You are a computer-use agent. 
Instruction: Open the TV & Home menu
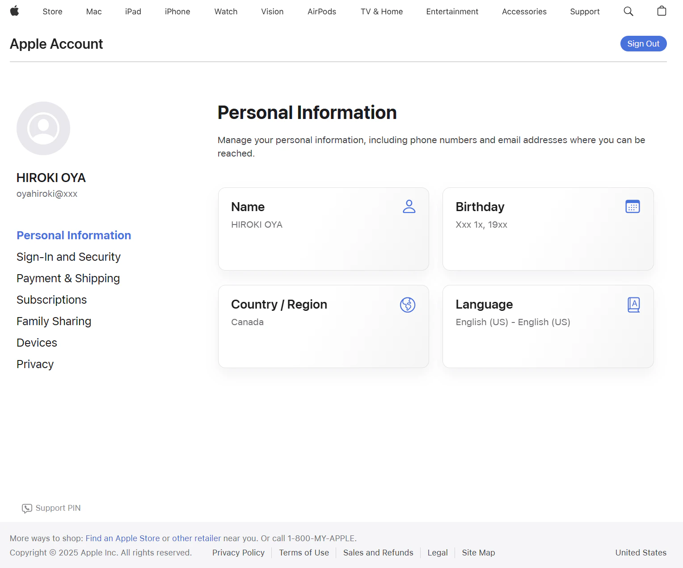(382, 12)
